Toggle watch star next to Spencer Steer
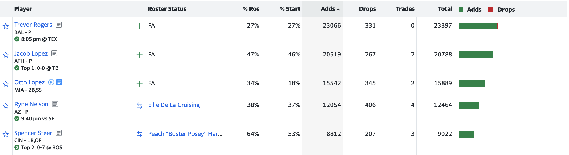The image size is (569, 155). point(6,134)
